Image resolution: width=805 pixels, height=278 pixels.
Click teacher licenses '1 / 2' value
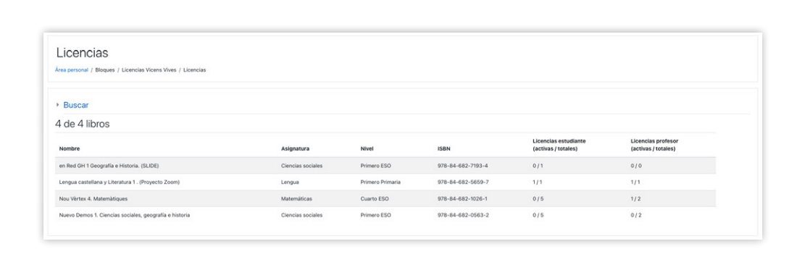(635, 198)
